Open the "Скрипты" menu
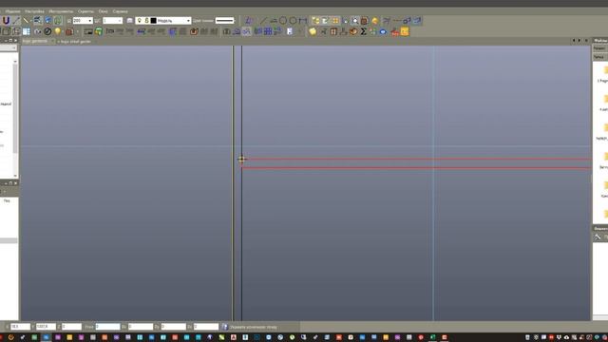 click(85, 11)
